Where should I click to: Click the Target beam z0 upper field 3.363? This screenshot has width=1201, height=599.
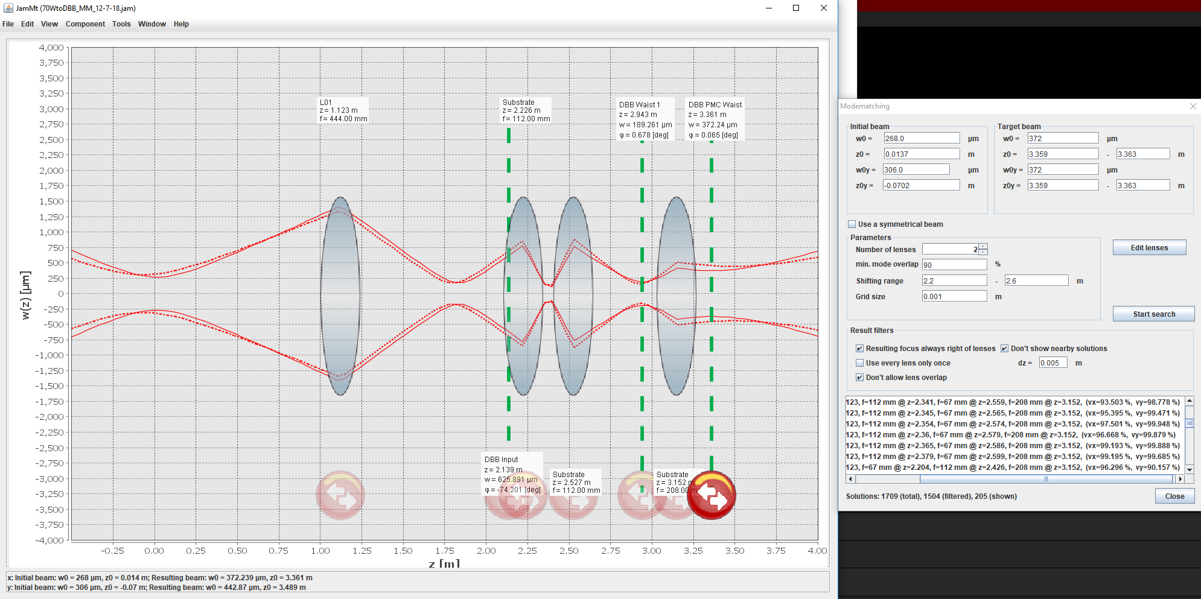pyautogui.click(x=1143, y=154)
